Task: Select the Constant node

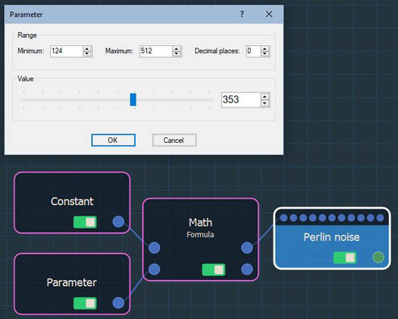Action: click(72, 203)
